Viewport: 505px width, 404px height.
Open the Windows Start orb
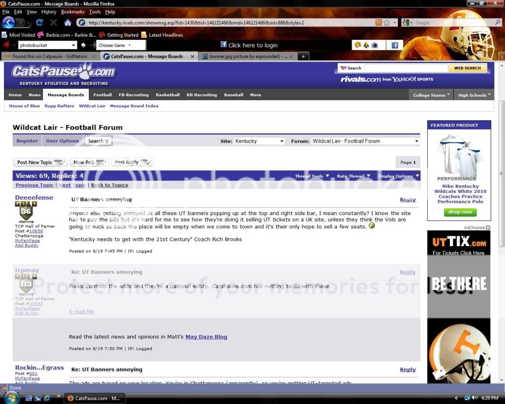(x=11, y=398)
